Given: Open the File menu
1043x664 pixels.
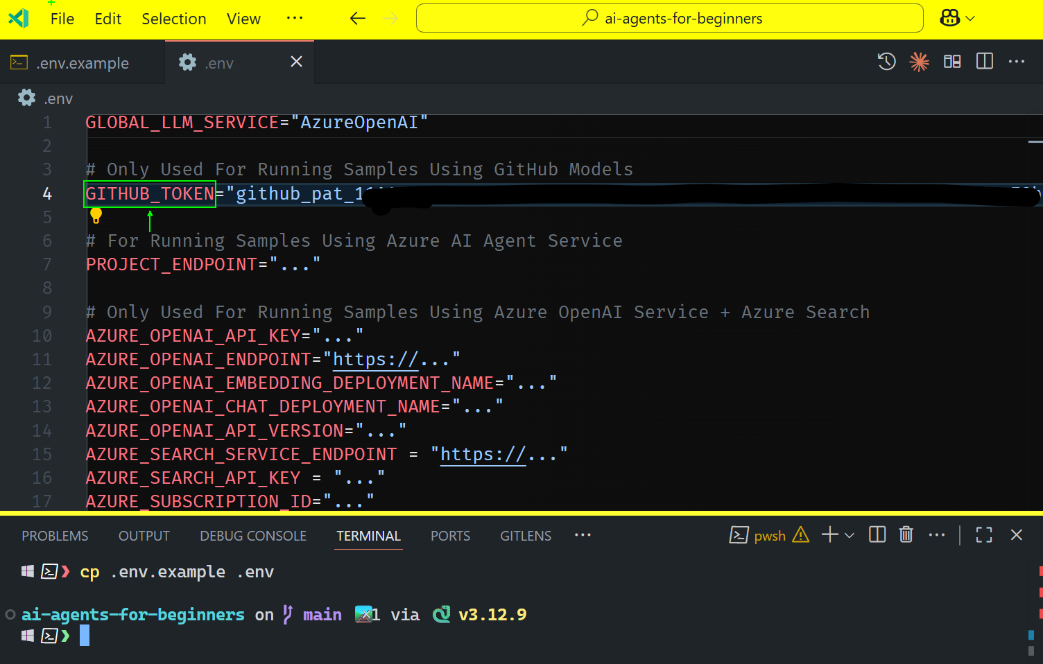Looking at the screenshot, I should pyautogui.click(x=61, y=19).
